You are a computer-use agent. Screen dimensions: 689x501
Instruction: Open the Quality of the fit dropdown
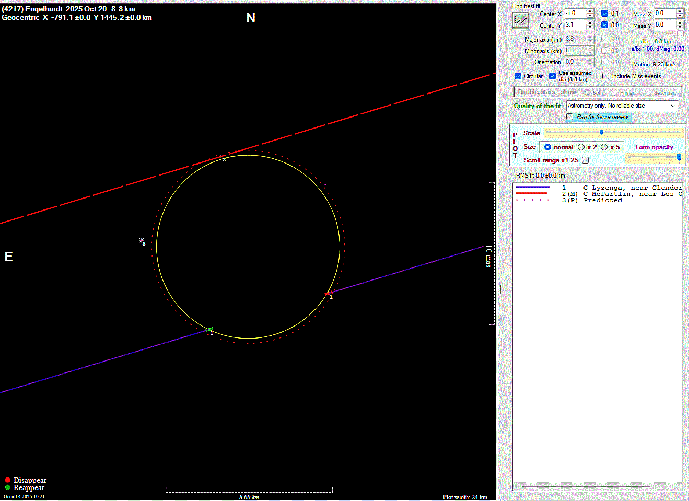(x=673, y=106)
